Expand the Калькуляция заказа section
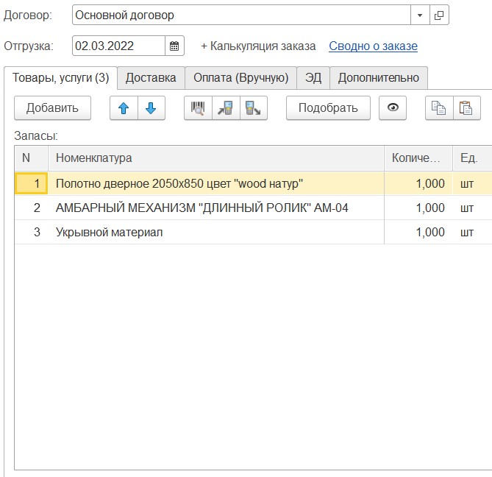Viewport: 492px width, 477px height. [258, 46]
